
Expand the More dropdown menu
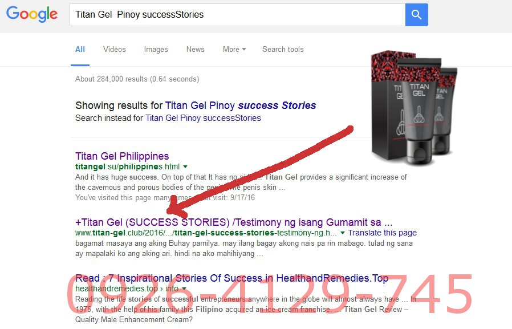pos(234,49)
